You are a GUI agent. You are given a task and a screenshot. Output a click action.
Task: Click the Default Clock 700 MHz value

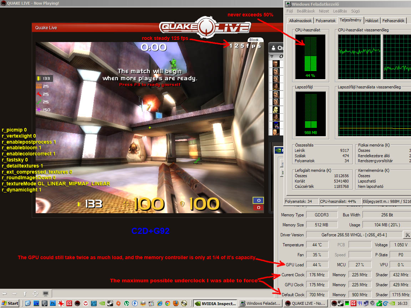pyautogui.click(x=317, y=295)
